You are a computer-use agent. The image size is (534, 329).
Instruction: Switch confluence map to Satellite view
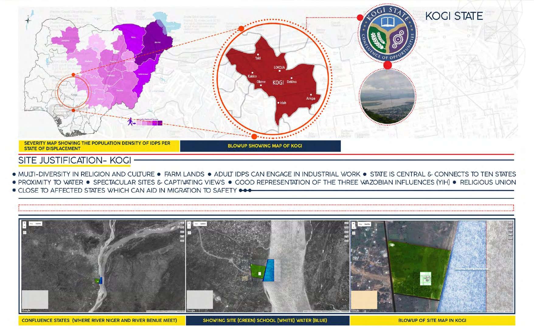point(38,223)
